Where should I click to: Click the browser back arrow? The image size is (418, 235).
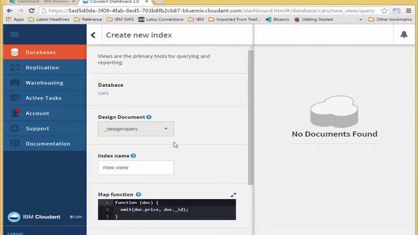[10, 10]
